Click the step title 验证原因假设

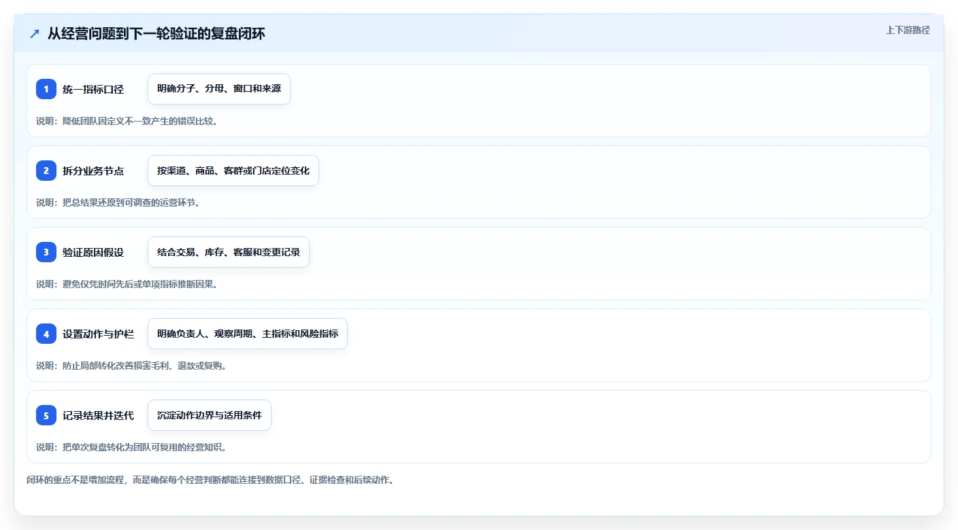93,252
